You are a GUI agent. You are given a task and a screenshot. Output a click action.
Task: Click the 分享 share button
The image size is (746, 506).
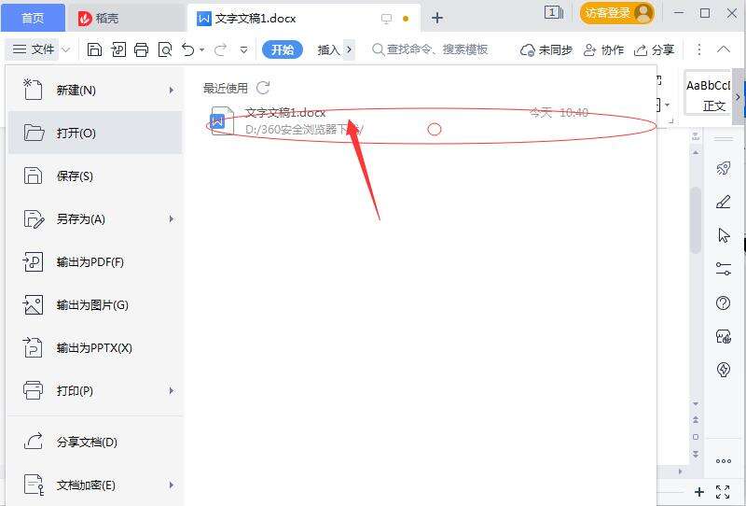[x=655, y=49]
